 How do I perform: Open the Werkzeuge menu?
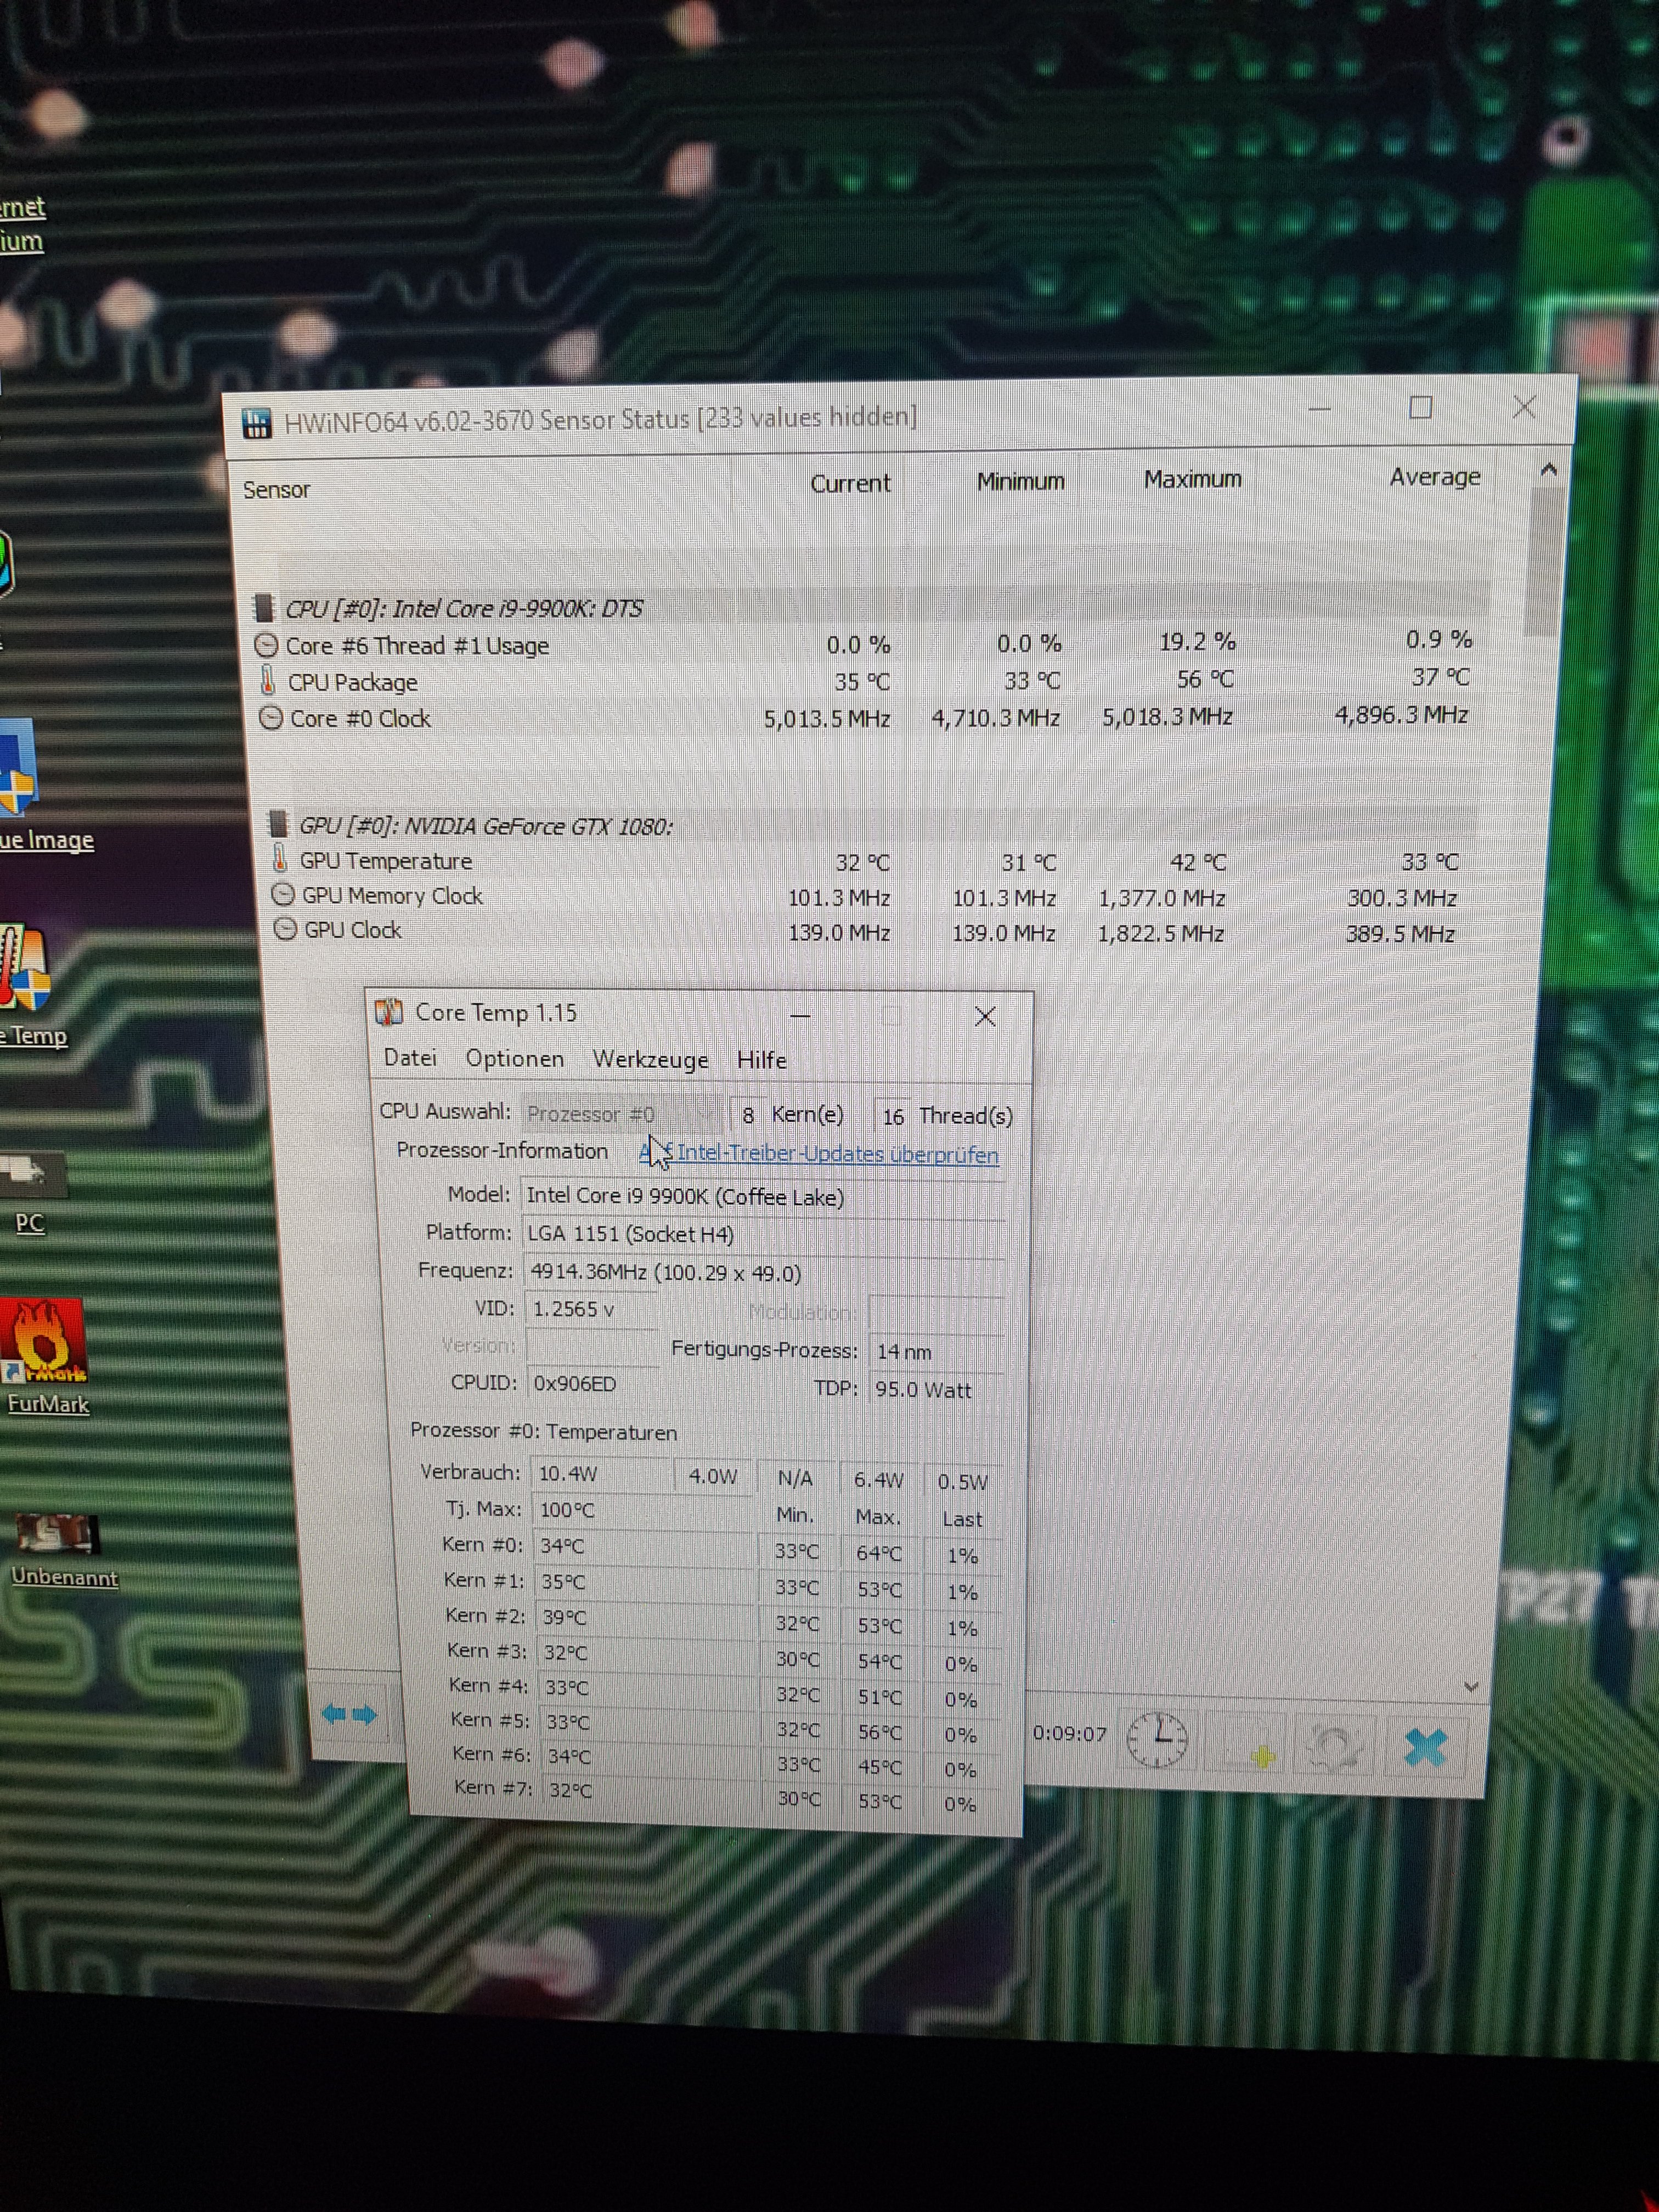pyautogui.click(x=650, y=1060)
